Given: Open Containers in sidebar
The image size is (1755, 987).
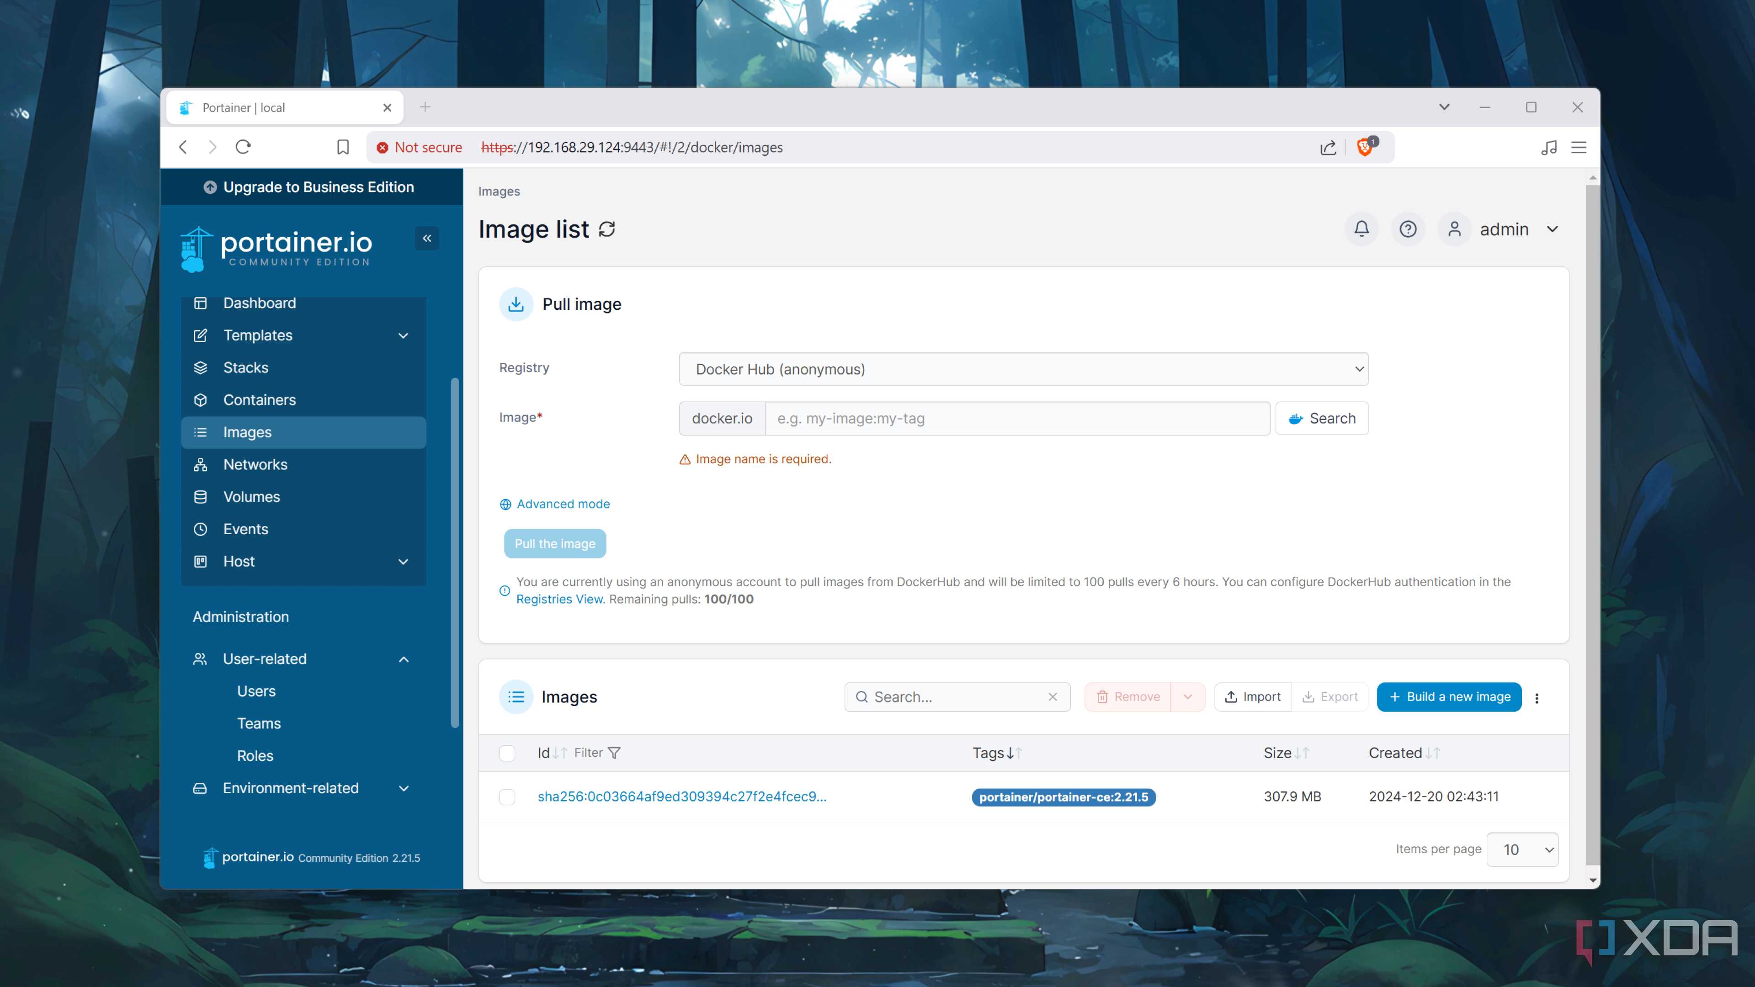Looking at the screenshot, I should 303,400.
